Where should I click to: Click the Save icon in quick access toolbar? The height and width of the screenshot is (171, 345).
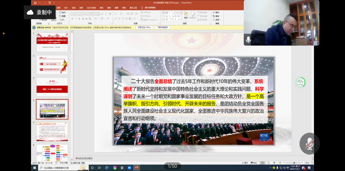35,3
